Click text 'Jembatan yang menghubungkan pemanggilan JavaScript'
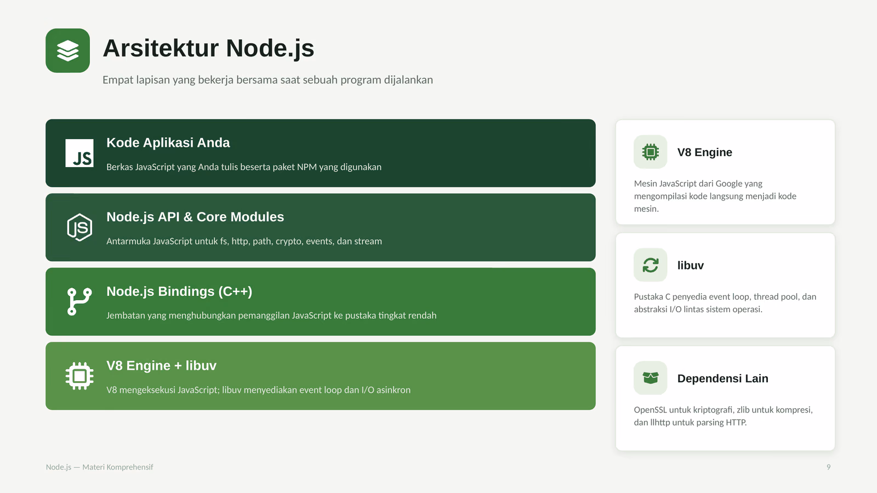The image size is (877, 493). coord(219,316)
